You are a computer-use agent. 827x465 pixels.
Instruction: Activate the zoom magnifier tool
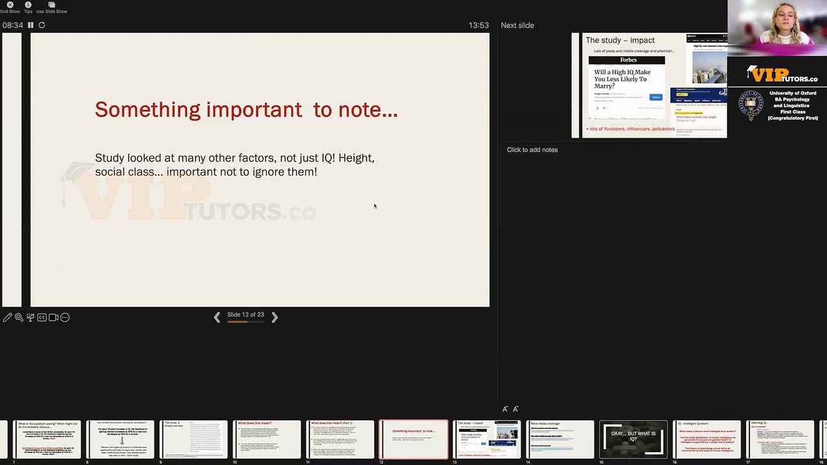click(19, 317)
